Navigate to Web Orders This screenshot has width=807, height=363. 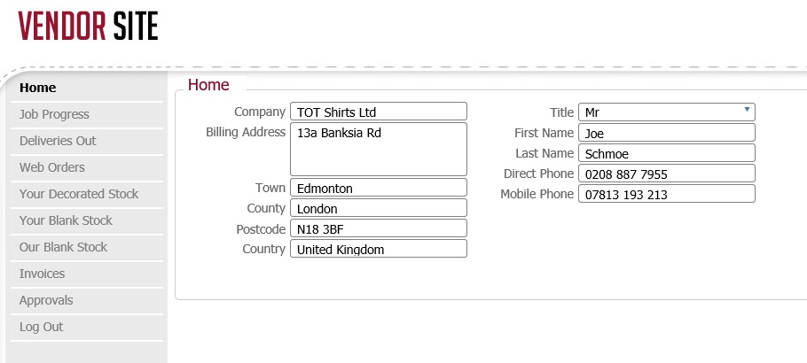pos(52,167)
